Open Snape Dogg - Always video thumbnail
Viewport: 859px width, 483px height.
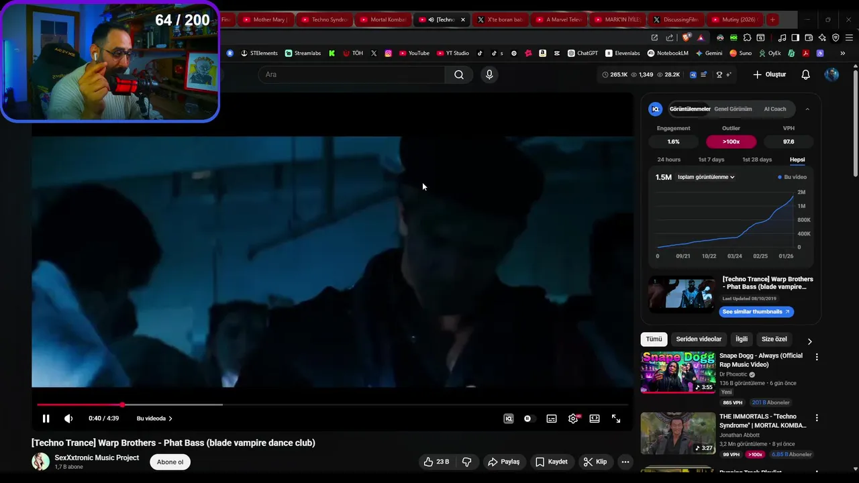[x=678, y=372]
